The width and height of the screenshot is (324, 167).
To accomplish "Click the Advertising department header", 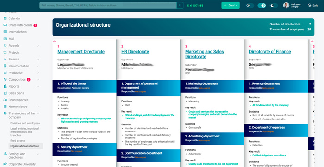I will click(212, 139).
